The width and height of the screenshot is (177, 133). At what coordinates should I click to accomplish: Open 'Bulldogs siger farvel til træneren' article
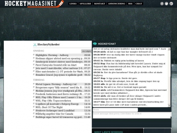coord(60,117)
